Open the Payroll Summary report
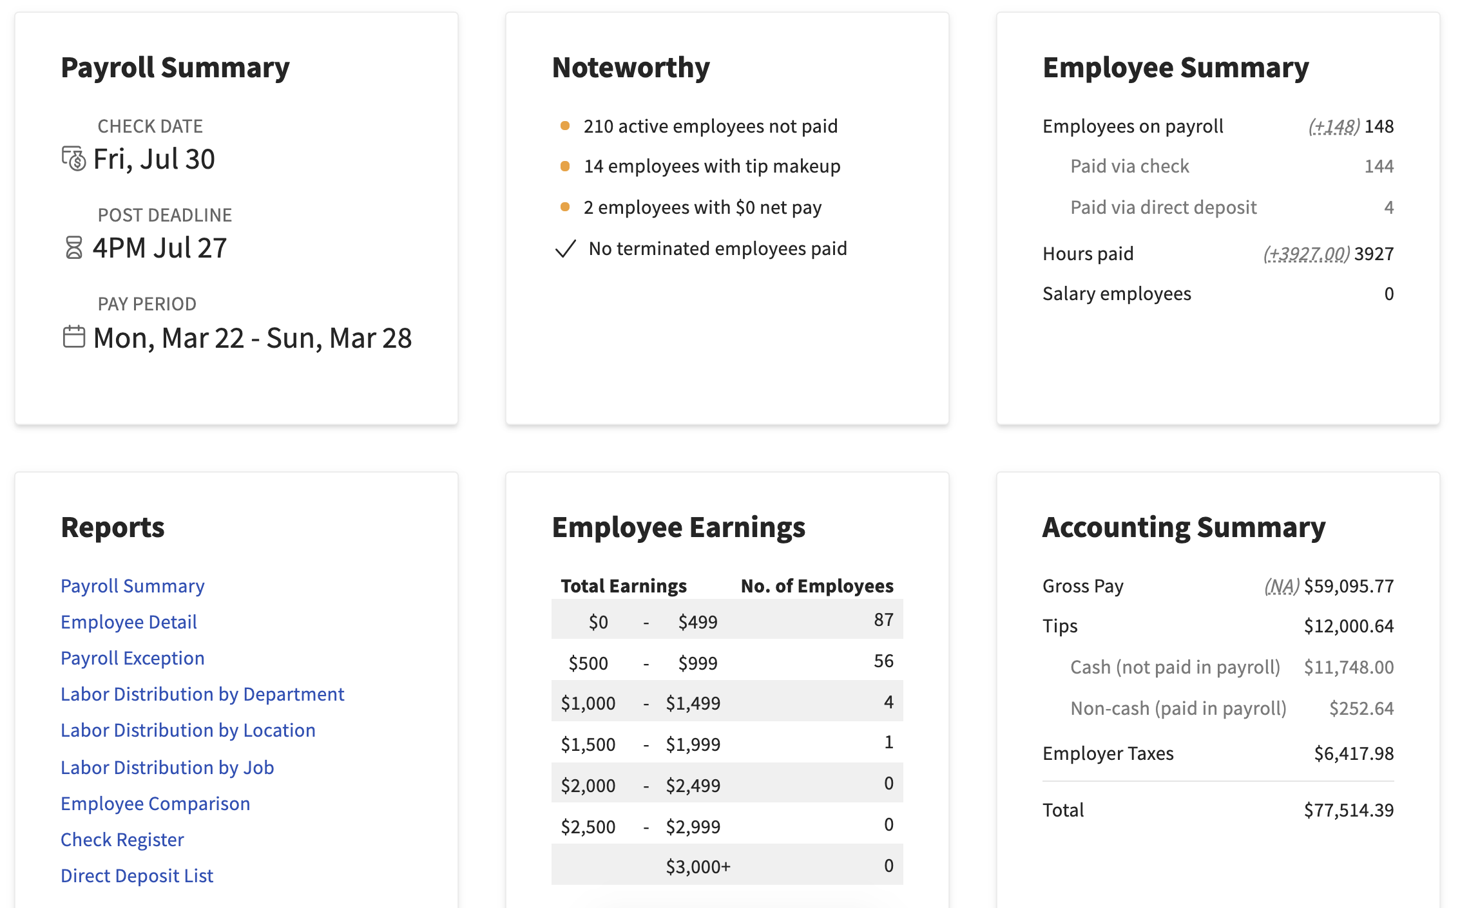Viewport: 1460px width, 908px height. pos(132,586)
